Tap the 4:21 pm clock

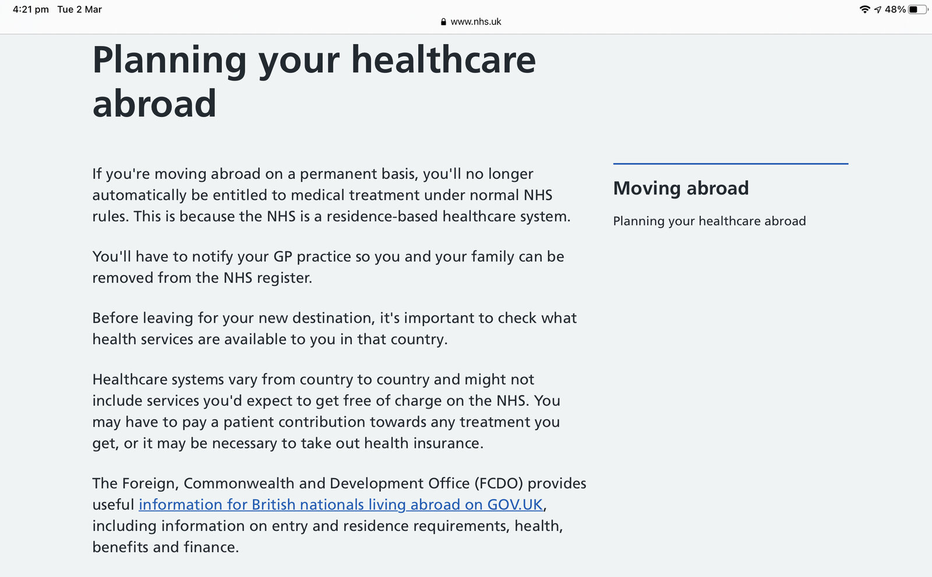(x=30, y=9)
